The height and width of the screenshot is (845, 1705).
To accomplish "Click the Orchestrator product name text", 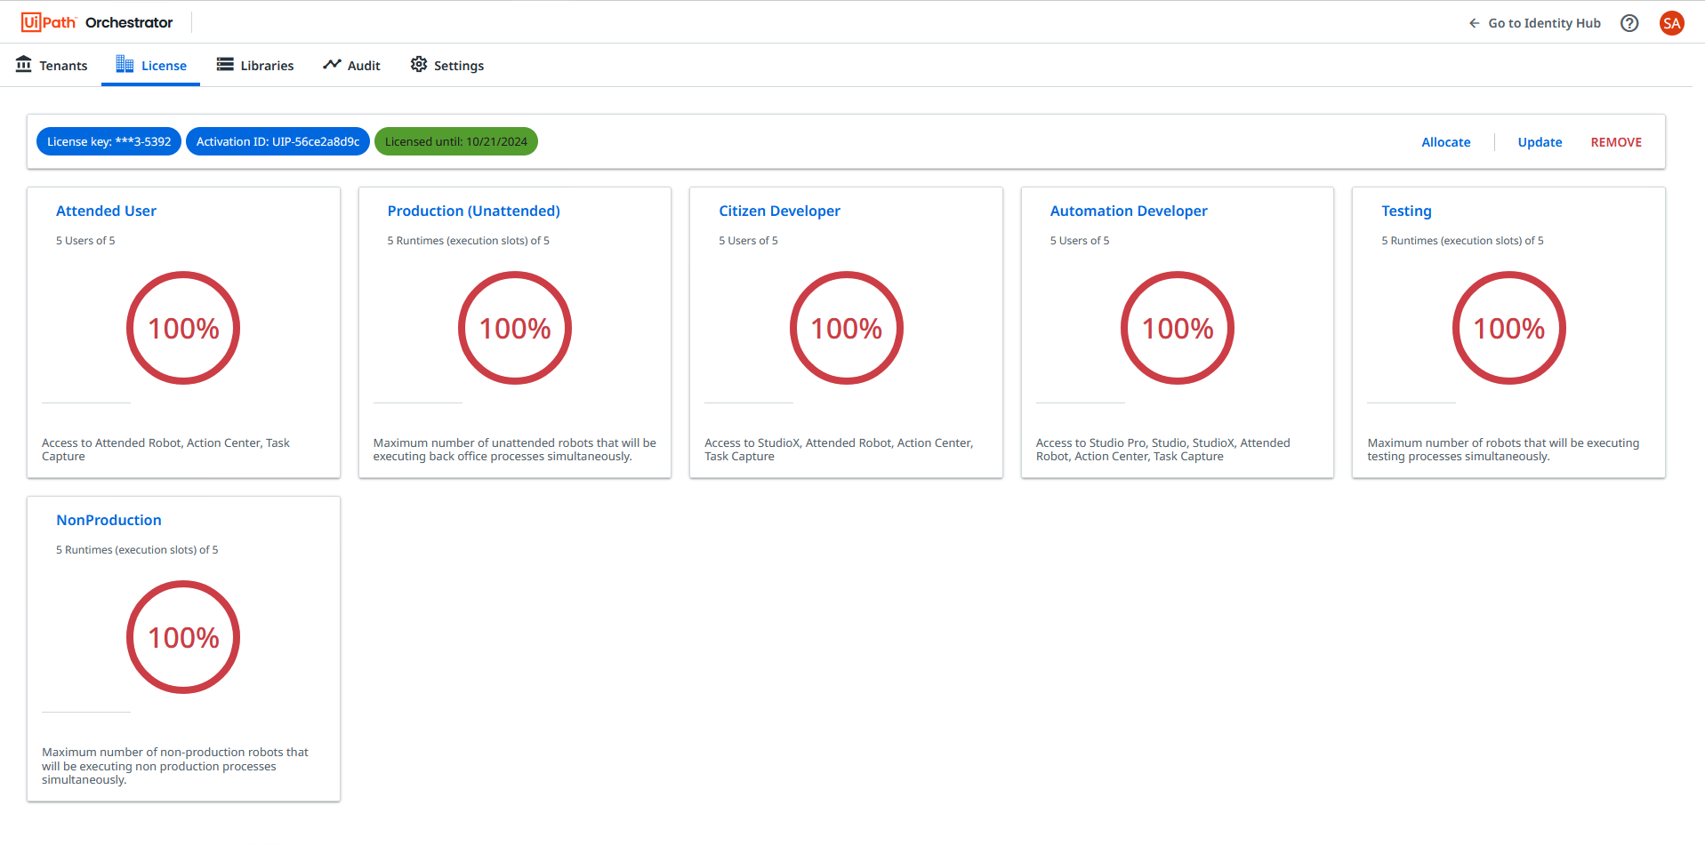I will (129, 22).
